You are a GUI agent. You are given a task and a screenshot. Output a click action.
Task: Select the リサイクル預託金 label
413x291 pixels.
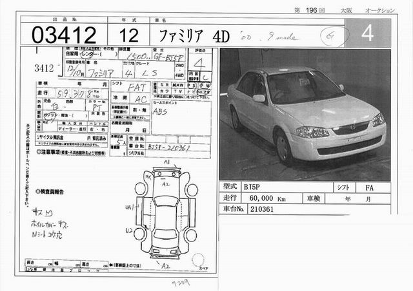point(50,137)
